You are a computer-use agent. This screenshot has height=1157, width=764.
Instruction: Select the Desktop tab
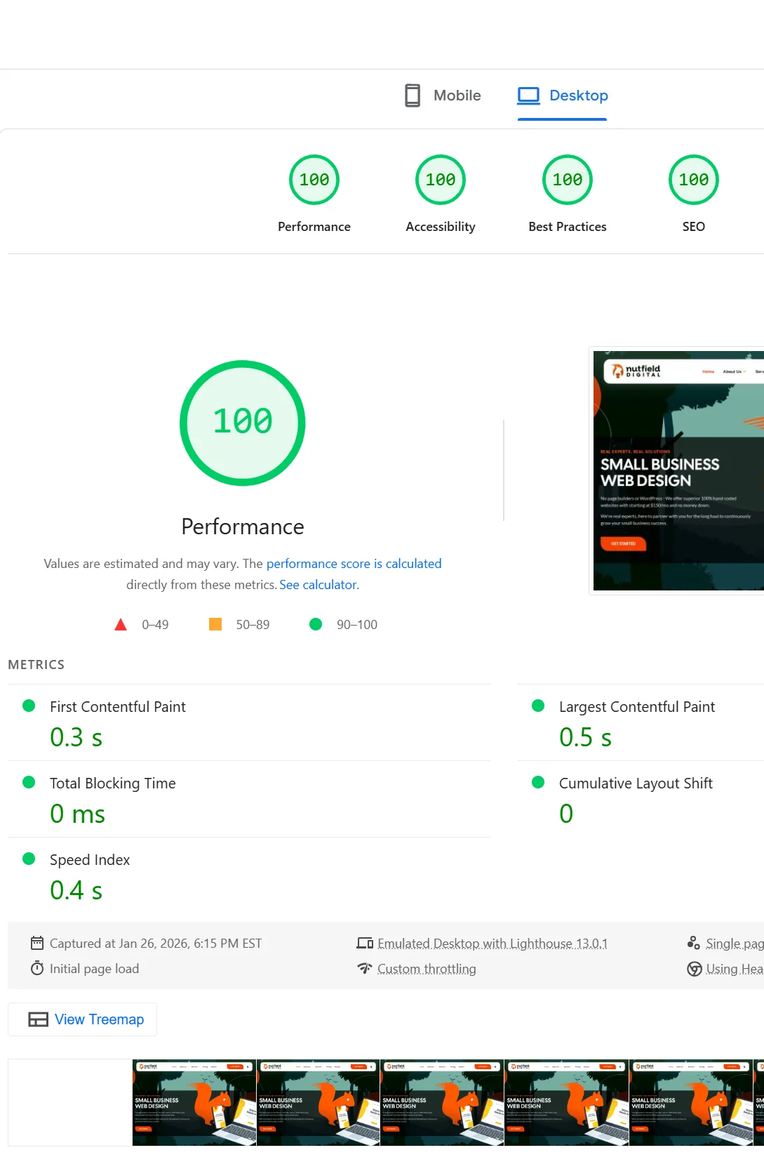click(x=563, y=95)
